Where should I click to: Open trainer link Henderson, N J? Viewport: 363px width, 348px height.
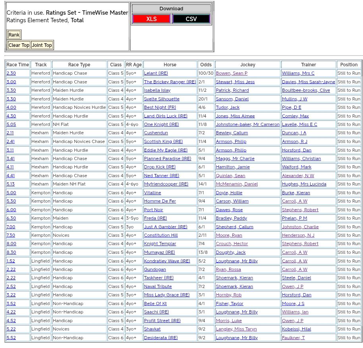[298, 236]
